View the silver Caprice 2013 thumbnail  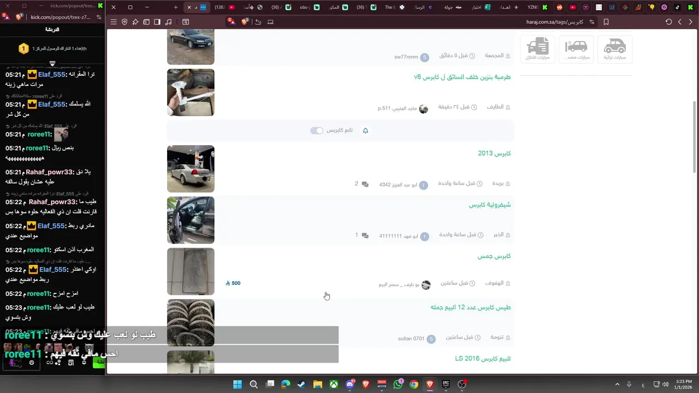coord(191,169)
